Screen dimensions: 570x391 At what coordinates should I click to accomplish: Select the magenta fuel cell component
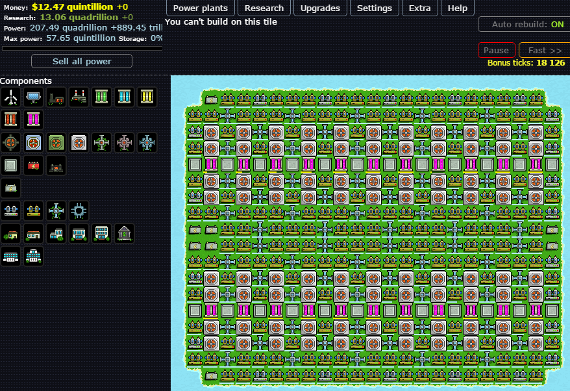34,120
